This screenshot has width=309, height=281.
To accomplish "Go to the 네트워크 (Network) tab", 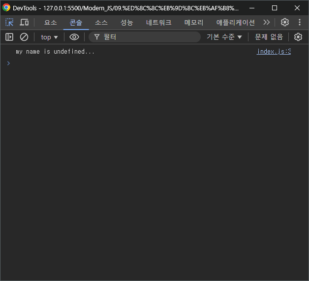I will click(x=158, y=23).
